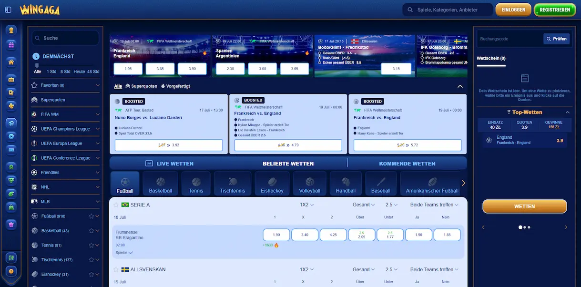Image resolution: width=581 pixels, height=287 pixels.
Task: Go to next Top-Wetten slide arrow
Action: tap(565, 227)
